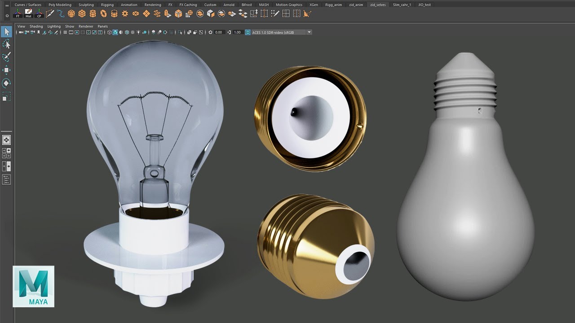575x323 pixels.
Task: Click the FT freeze transform shelf button
Action: 17,13
